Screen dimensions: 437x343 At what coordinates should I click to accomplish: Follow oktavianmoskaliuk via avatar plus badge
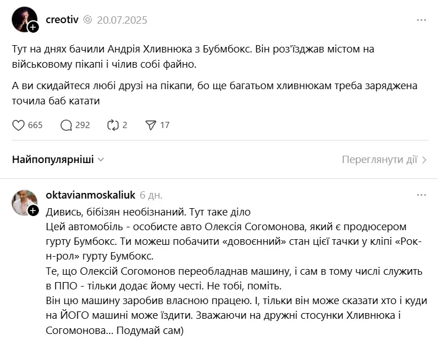pyautogui.click(x=33, y=210)
